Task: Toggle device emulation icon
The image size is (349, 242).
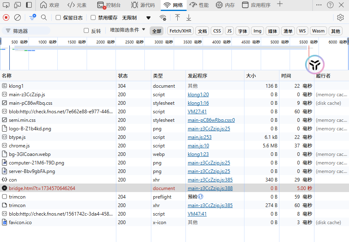Action: pyautogui.click(x=17, y=5)
